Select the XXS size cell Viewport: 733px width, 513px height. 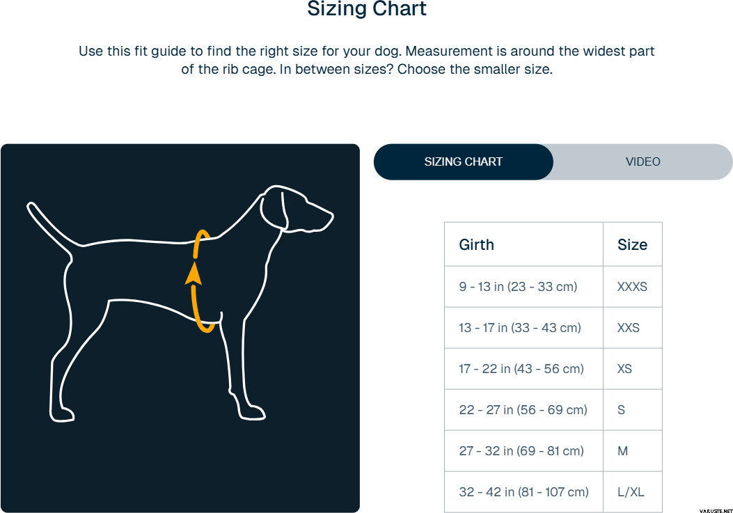(x=629, y=327)
